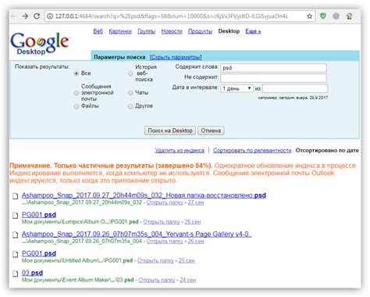Click the browser forward arrow
This screenshot has height=297, width=370.
tap(25, 16)
